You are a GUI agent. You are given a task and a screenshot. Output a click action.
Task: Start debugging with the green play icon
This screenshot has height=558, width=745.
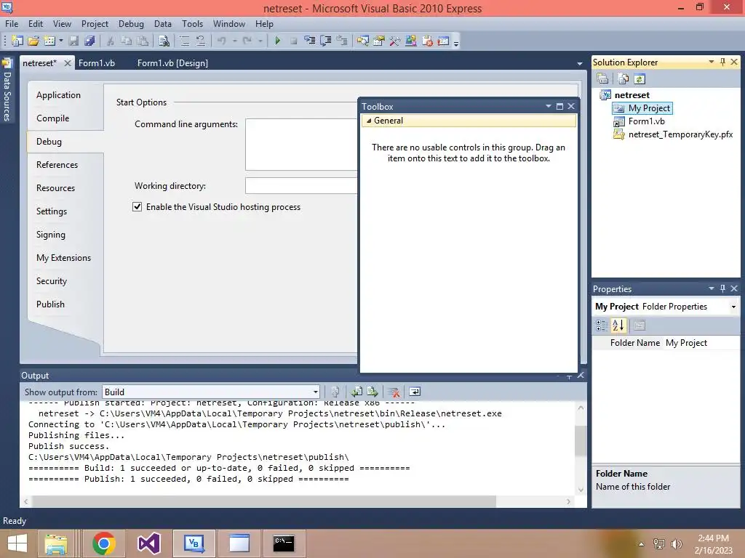coord(278,41)
